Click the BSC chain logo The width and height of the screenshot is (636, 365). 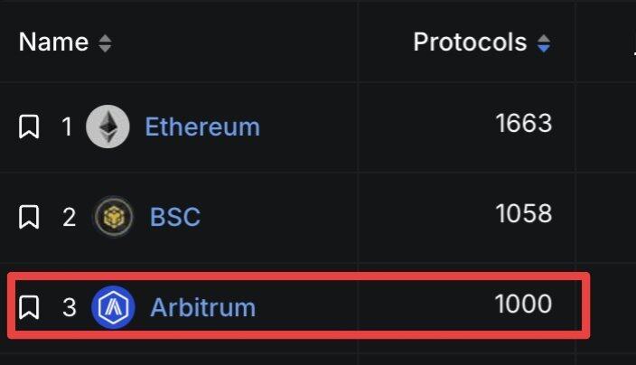click(x=114, y=217)
